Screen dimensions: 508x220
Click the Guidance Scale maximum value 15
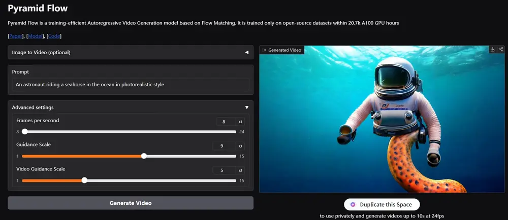click(x=242, y=156)
